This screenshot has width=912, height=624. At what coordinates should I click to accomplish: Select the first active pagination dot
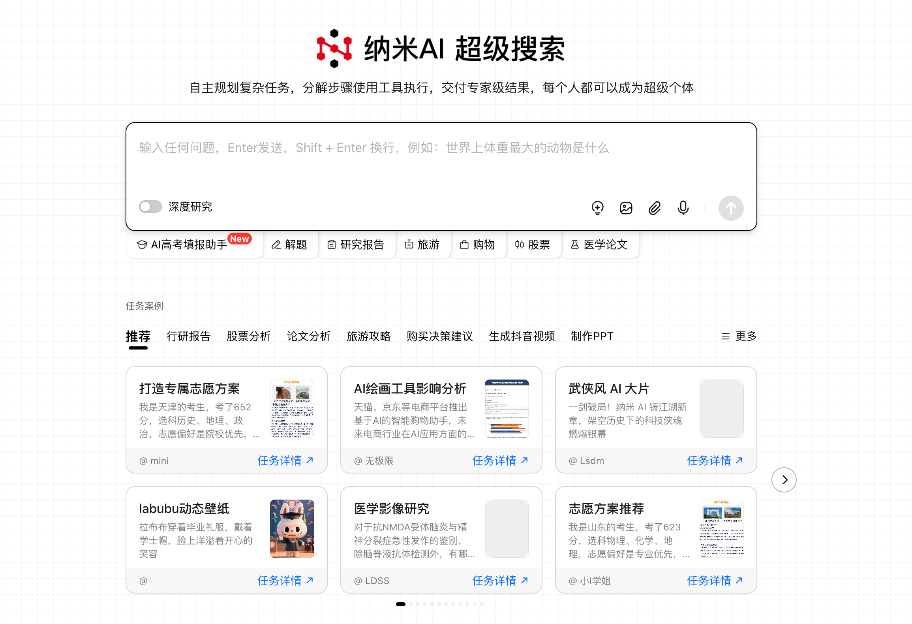pyautogui.click(x=400, y=604)
